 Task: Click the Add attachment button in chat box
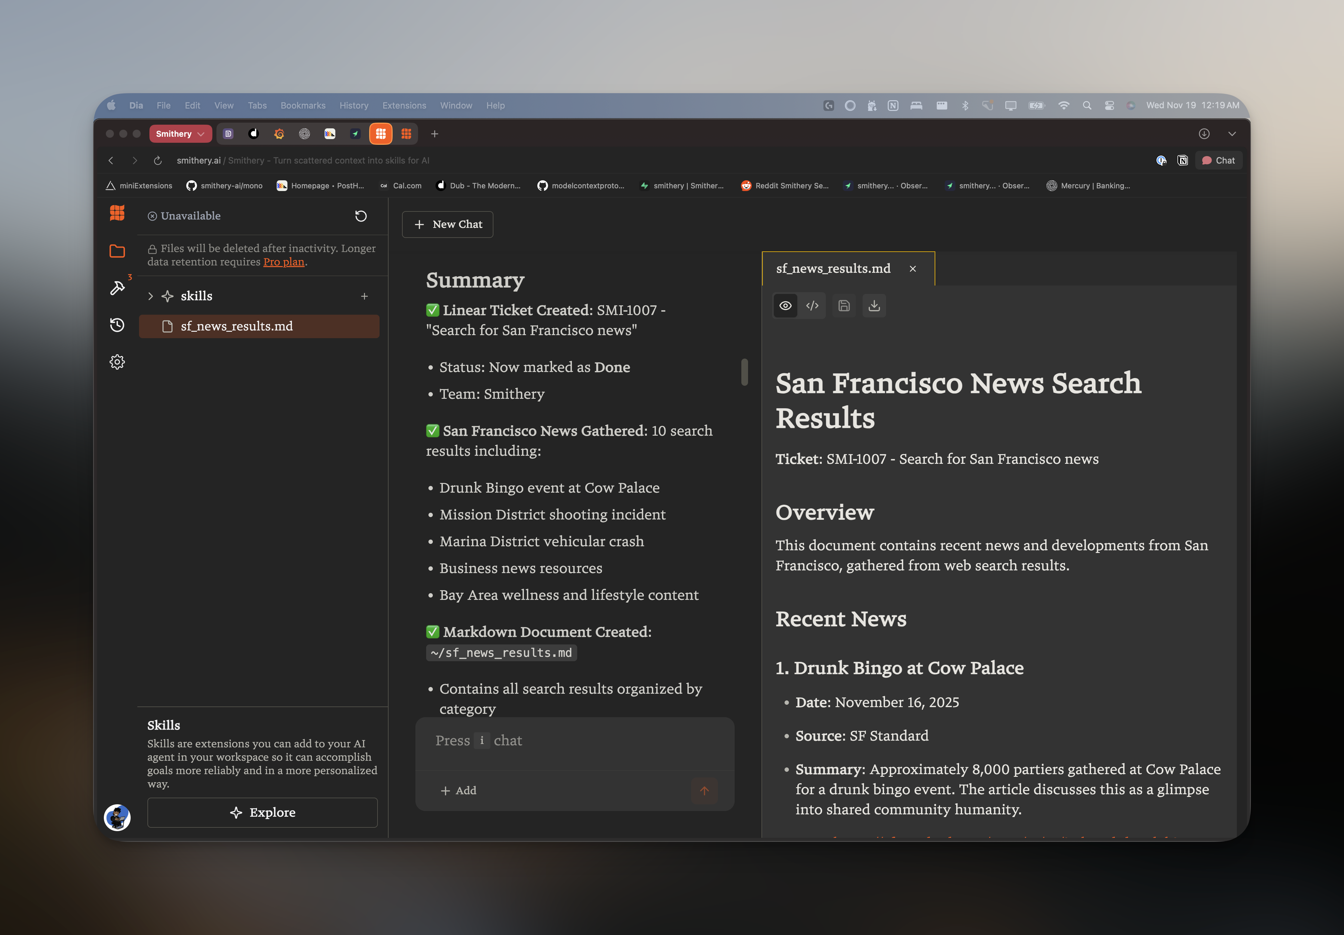458,790
